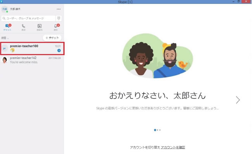
Task: Click the emoji in premier-teacher100 preview
Action: point(12,50)
